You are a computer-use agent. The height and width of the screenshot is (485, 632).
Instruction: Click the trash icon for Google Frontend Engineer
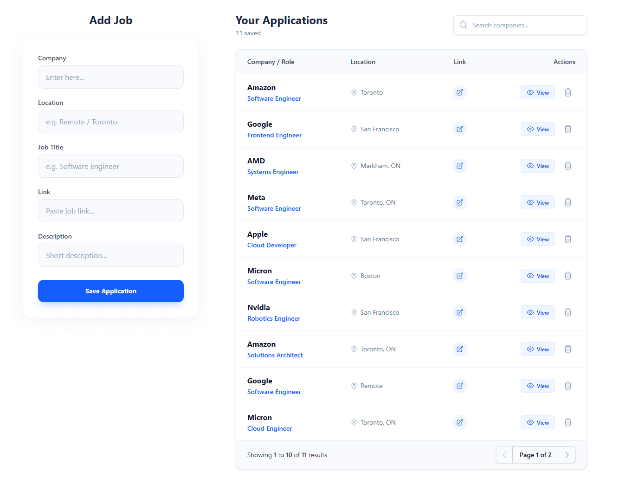coord(568,129)
